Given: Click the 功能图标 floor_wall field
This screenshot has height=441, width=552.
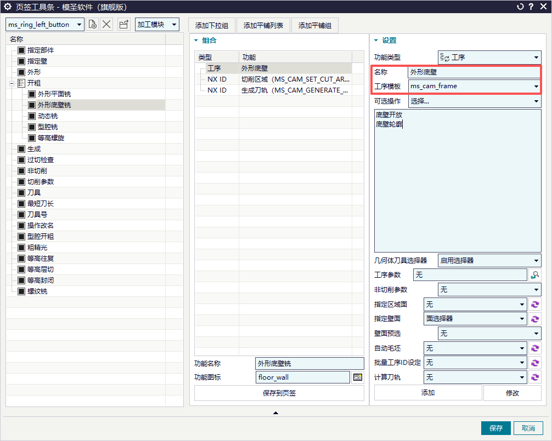Looking at the screenshot, I should click(x=302, y=377).
